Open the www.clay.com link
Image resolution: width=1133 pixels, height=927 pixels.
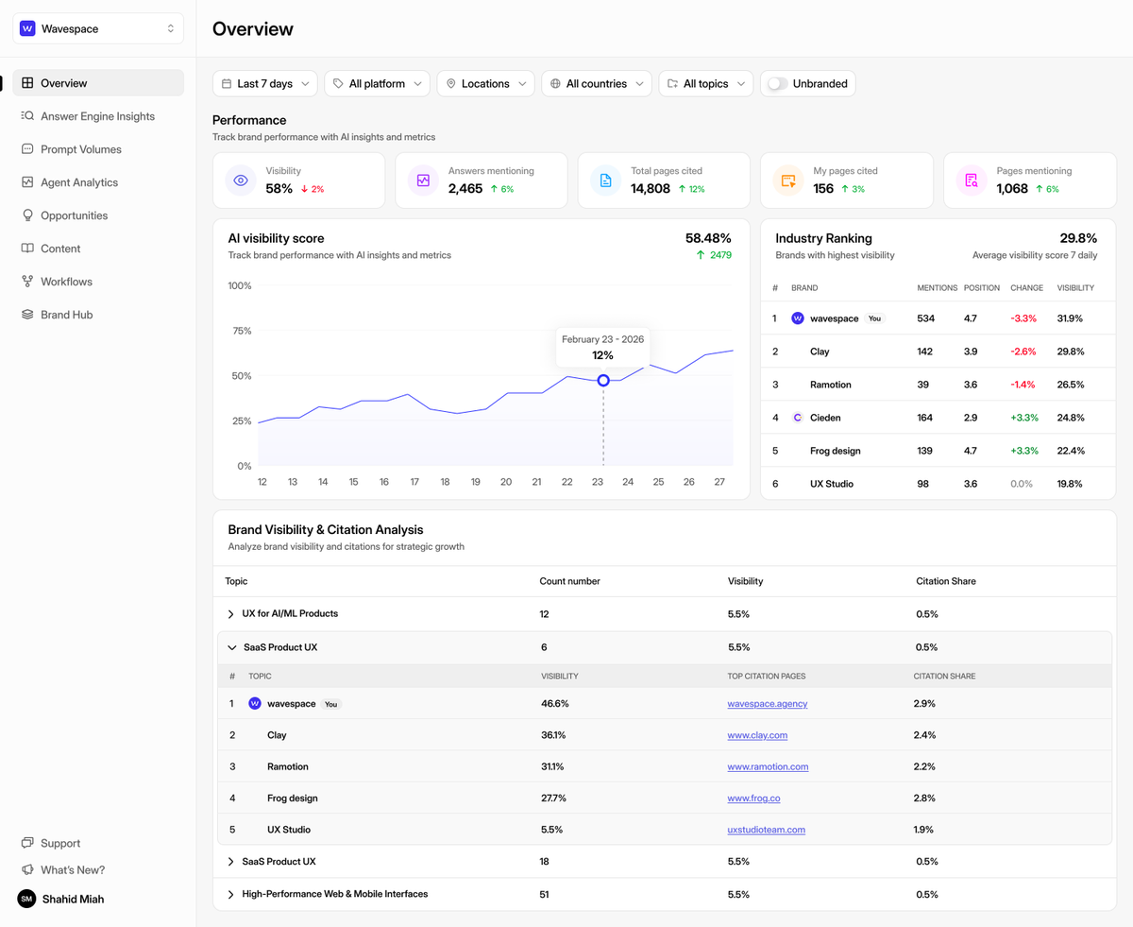757,735
